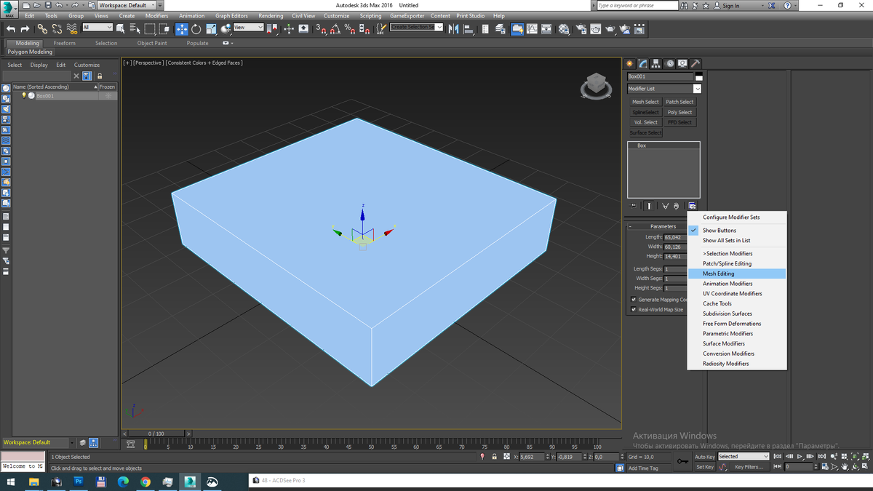Click the Key Filters... button
This screenshot has width=873, height=491.
[x=749, y=467]
